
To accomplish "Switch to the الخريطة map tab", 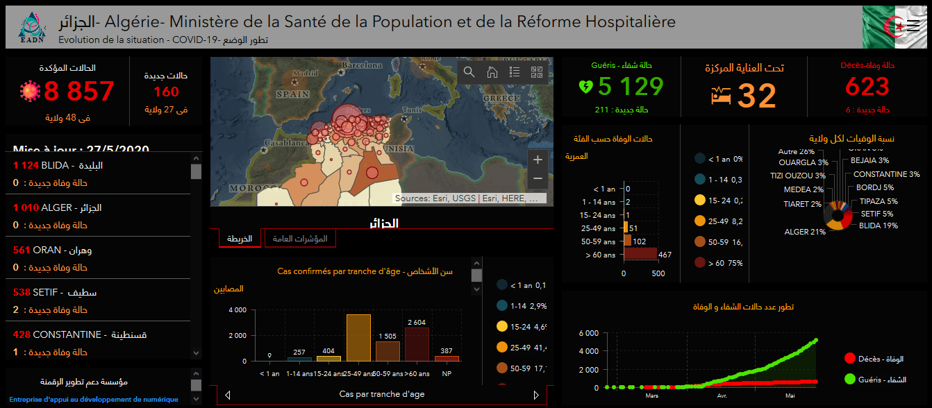I will pyautogui.click(x=240, y=239).
